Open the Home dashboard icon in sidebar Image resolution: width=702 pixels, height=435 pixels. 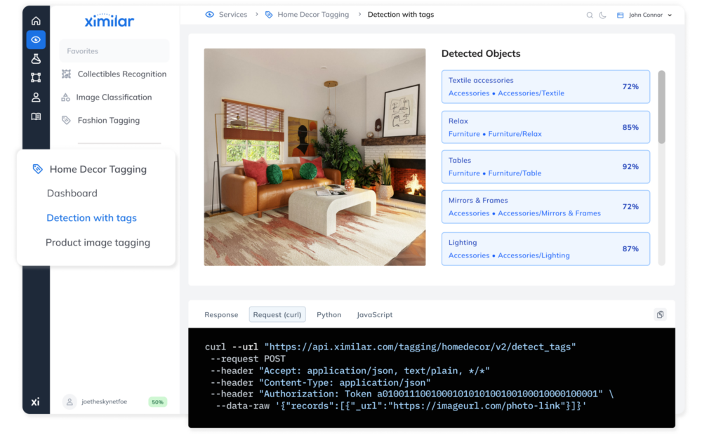pos(36,21)
